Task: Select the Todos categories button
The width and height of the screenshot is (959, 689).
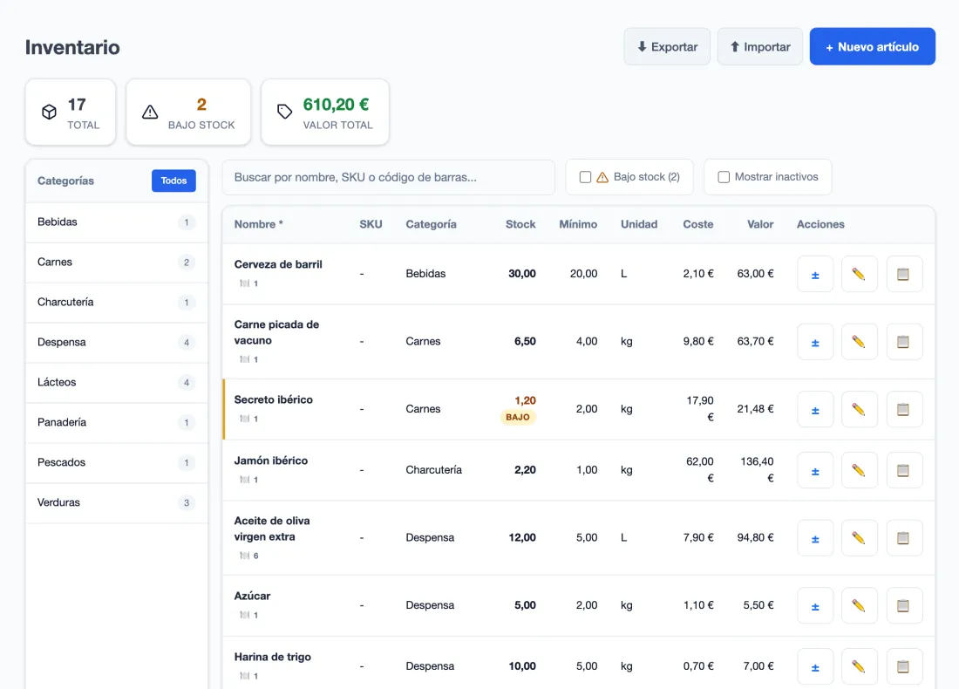Action: (173, 181)
